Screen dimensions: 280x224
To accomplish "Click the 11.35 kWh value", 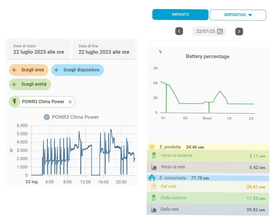I will (x=256, y=198).
